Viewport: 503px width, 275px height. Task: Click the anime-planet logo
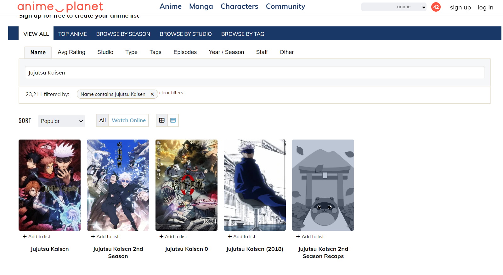tap(60, 7)
